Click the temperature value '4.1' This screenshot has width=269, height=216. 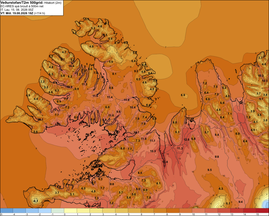pos(256,122)
